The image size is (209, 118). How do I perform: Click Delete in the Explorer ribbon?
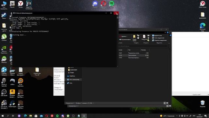(x=123, y=36)
